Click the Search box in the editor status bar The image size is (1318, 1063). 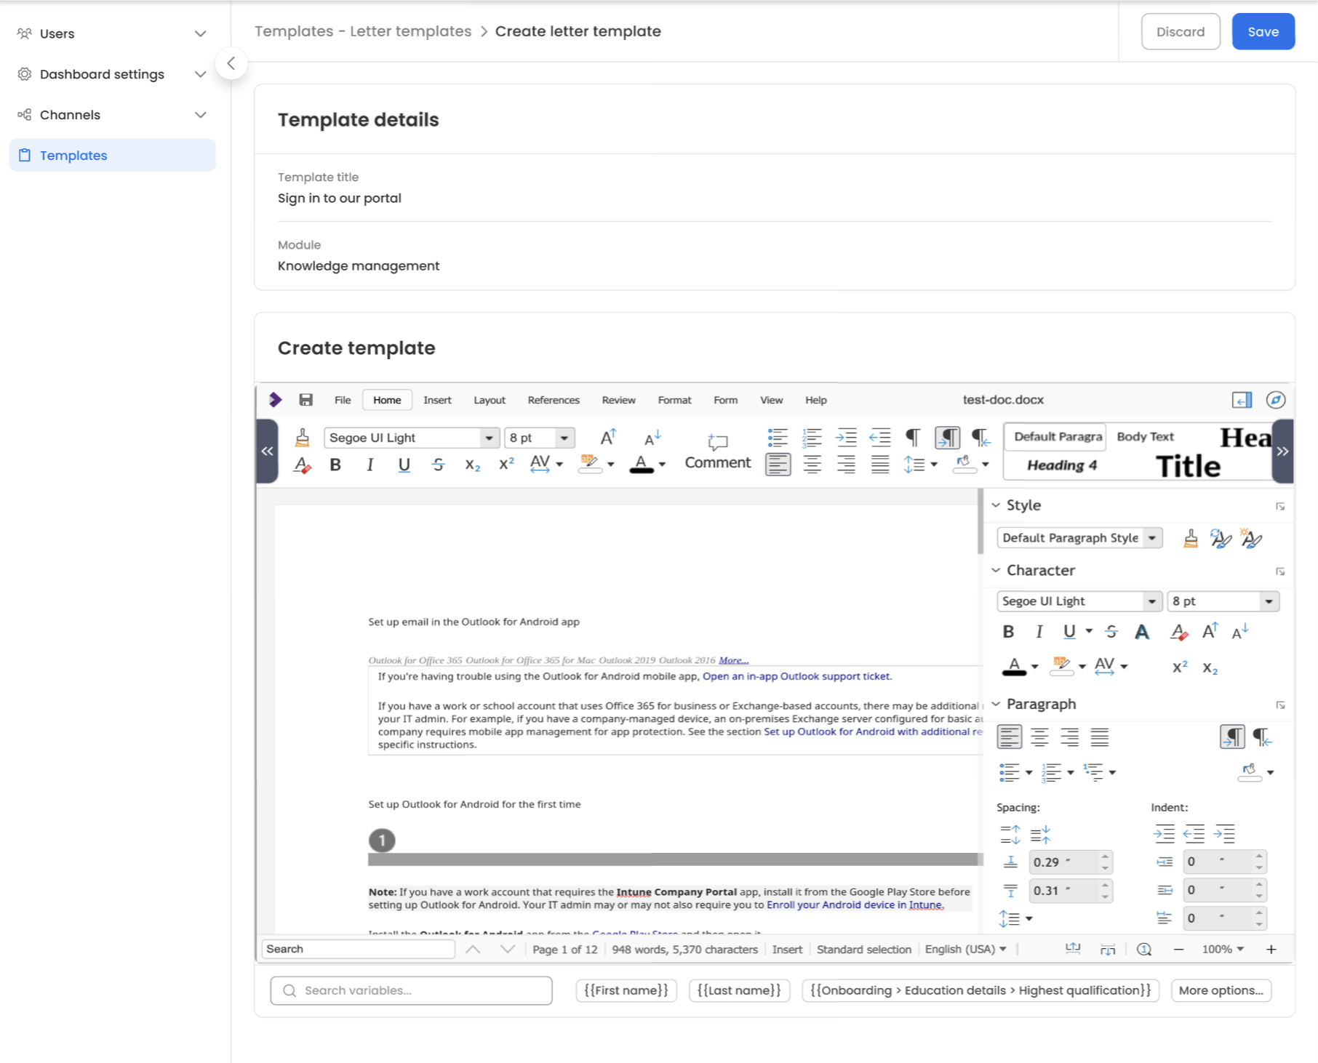point(358,950)
